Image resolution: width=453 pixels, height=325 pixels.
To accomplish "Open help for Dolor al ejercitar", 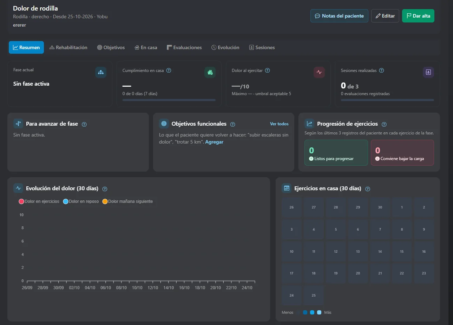I will click(268, 71).
